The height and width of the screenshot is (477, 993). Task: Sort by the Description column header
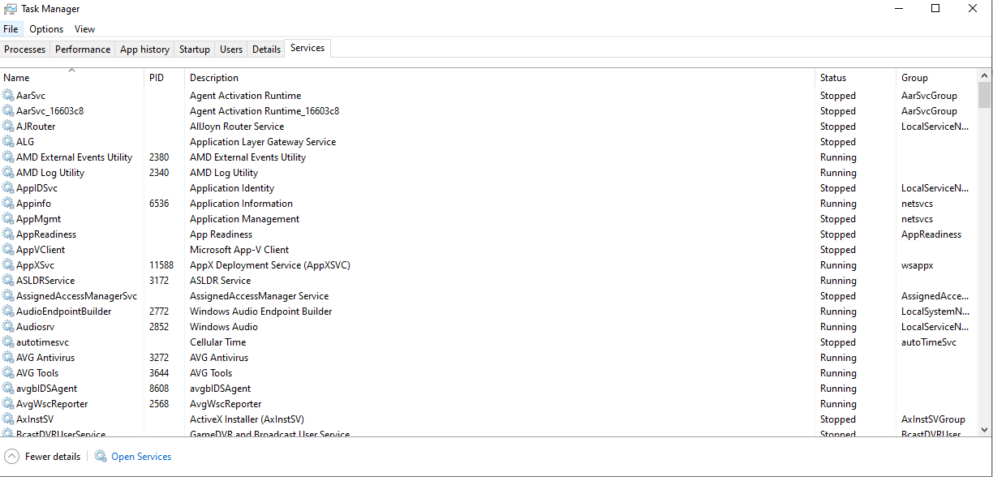point(500,78)
